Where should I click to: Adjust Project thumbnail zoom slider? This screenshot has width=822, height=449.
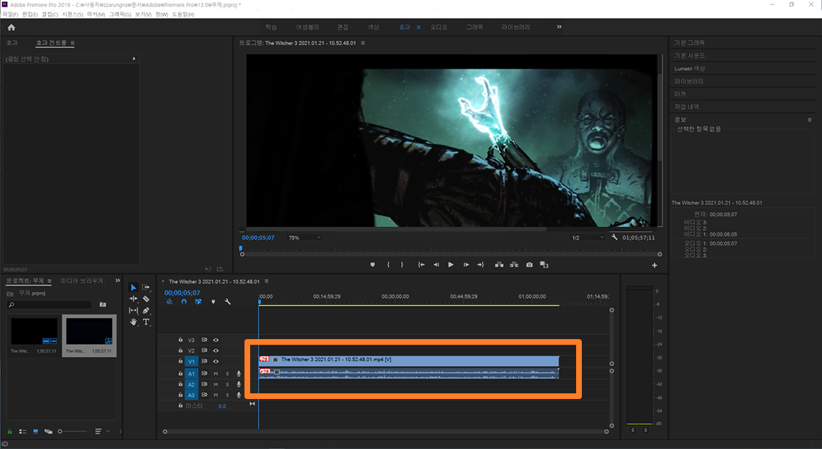pyautogui.click(x=72, y=431)
